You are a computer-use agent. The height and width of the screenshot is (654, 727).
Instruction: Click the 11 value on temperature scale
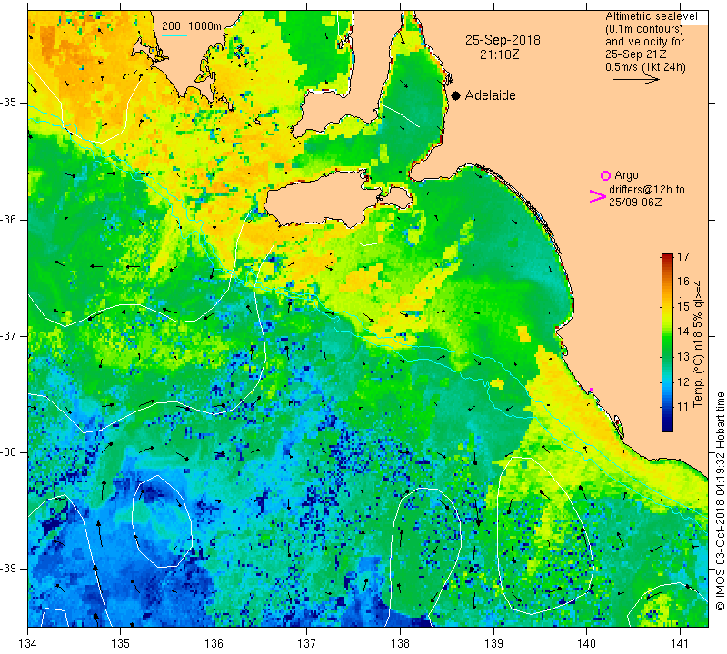(x=683, y=407)
